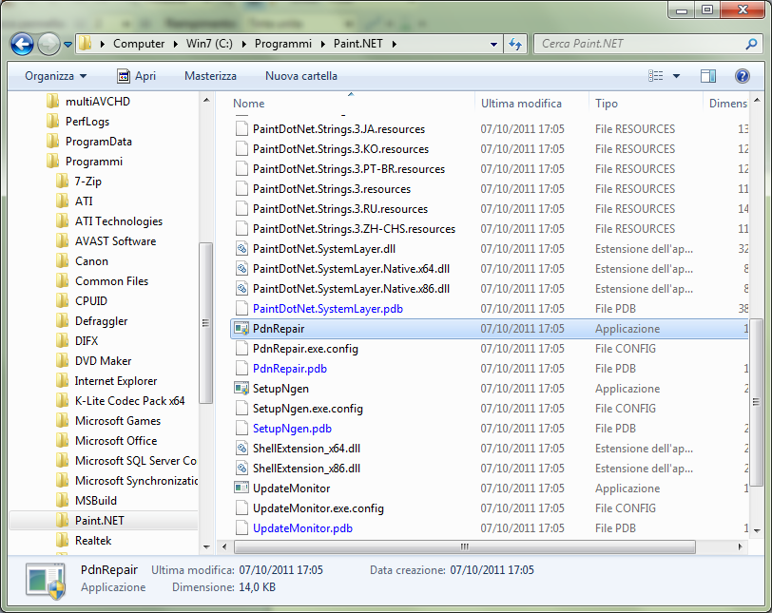
Task: Select PaintDotNet.Strings.3.KO.resources file
Action: pyautogui.click(x=340, y=148)
